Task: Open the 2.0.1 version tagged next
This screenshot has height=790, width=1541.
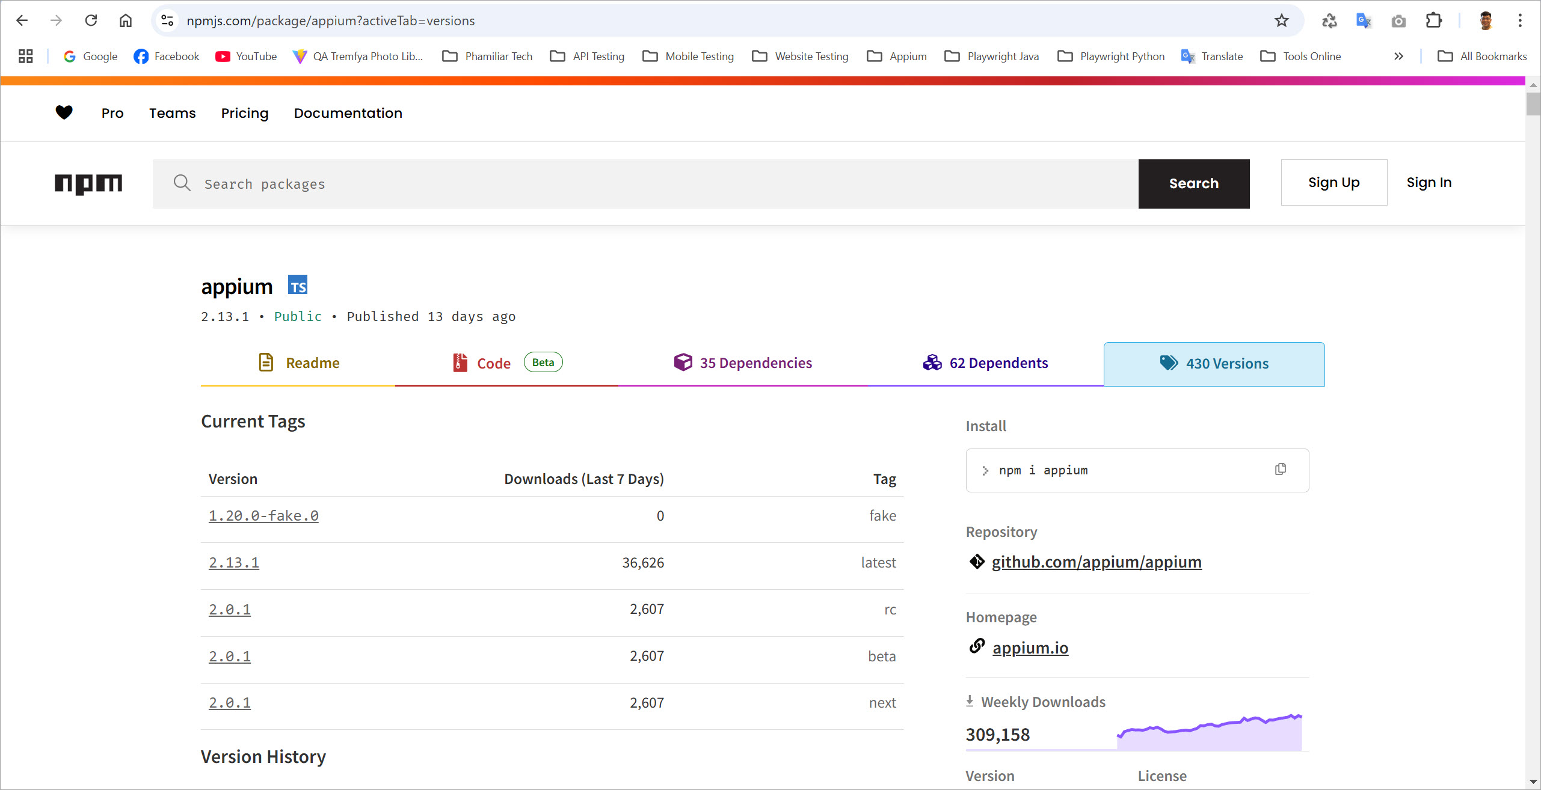Action: [x=229, y=703]
